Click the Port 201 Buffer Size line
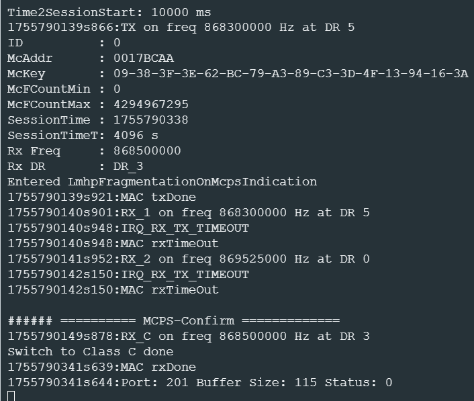Image resolution: width=474 pixels, height=401 pixels. [200, 382]
